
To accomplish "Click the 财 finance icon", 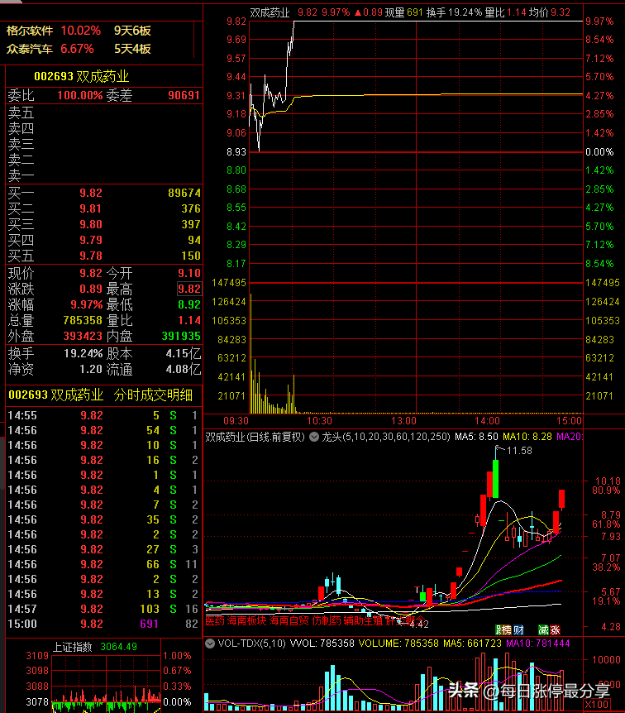I will (x=518, y=629).
